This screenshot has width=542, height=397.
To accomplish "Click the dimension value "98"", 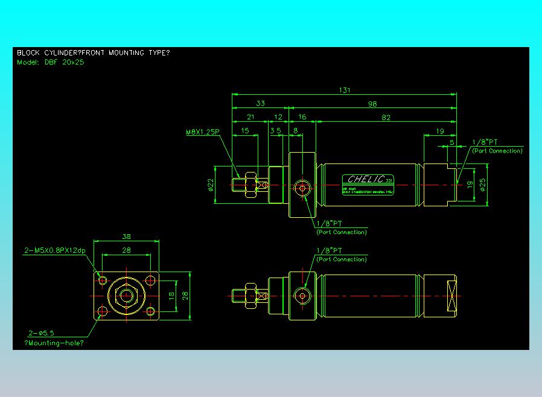I will point(372,104).
